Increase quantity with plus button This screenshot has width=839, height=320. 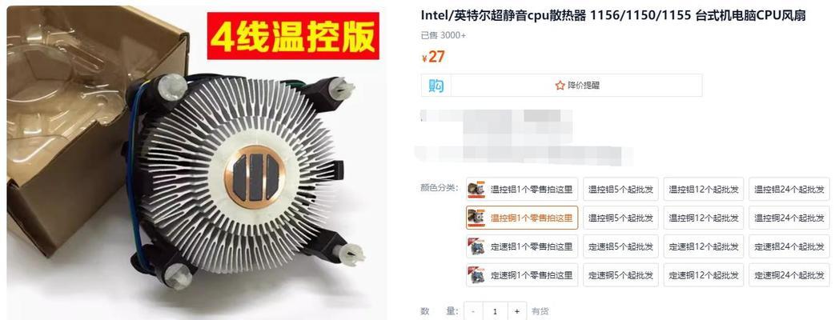(516, 311)
